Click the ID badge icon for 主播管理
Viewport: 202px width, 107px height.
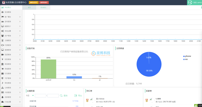tap(2, 40)
